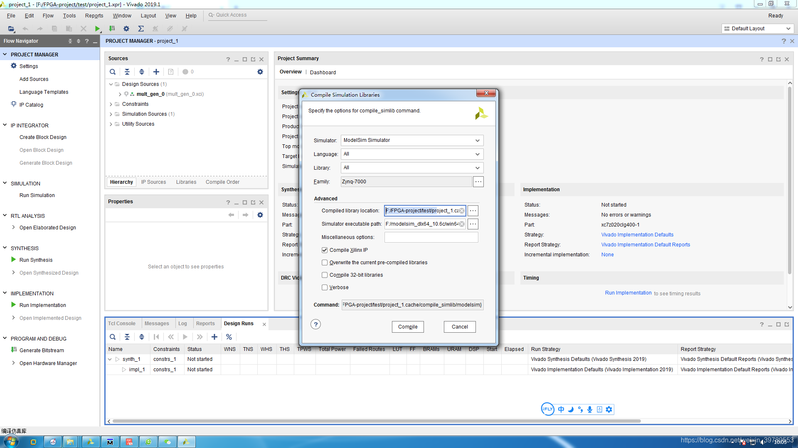This screenshot has height=448, width=798.
Task: Click the Program Device toolbar icon
Action: [x=112, y=29]
